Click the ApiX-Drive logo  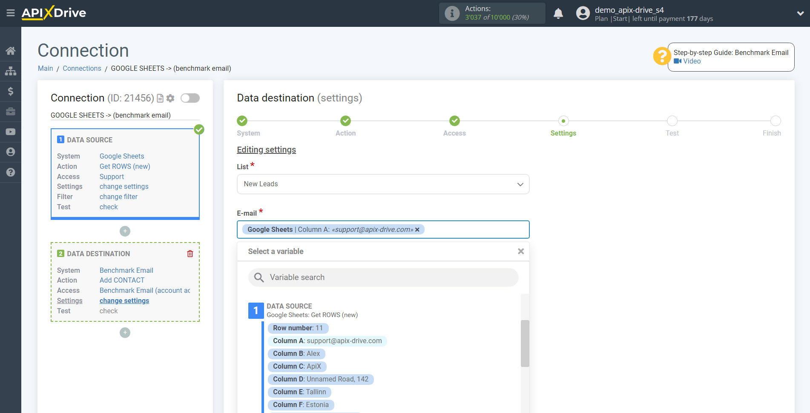point(54,13)
